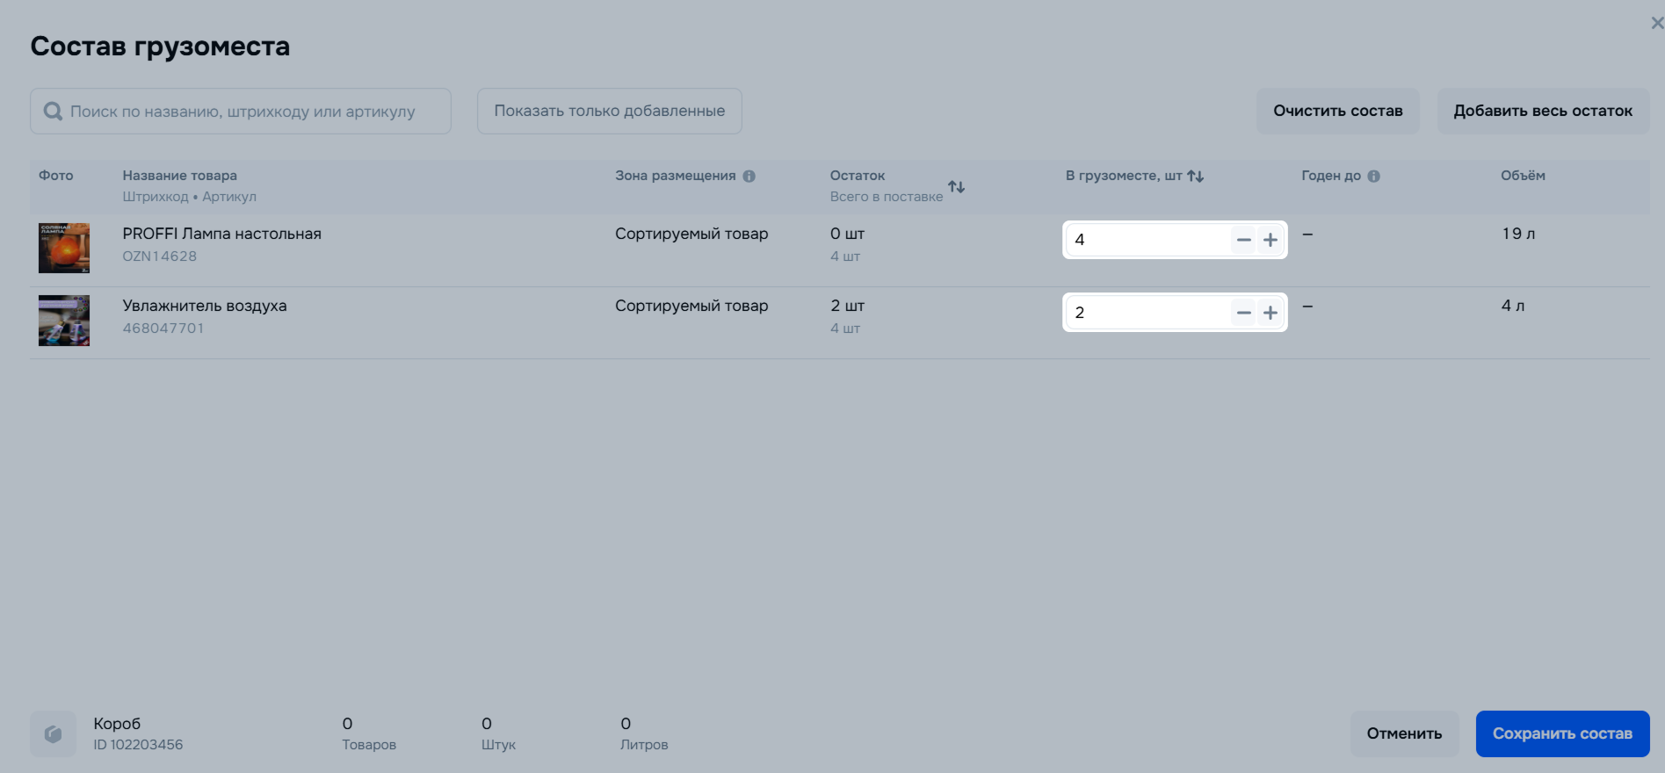
Task: Click the info icon beside Зона размещения
Action: [x=749, y=176]
